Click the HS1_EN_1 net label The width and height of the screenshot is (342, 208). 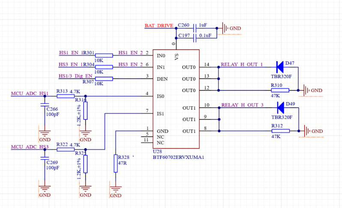pos(71,53)
